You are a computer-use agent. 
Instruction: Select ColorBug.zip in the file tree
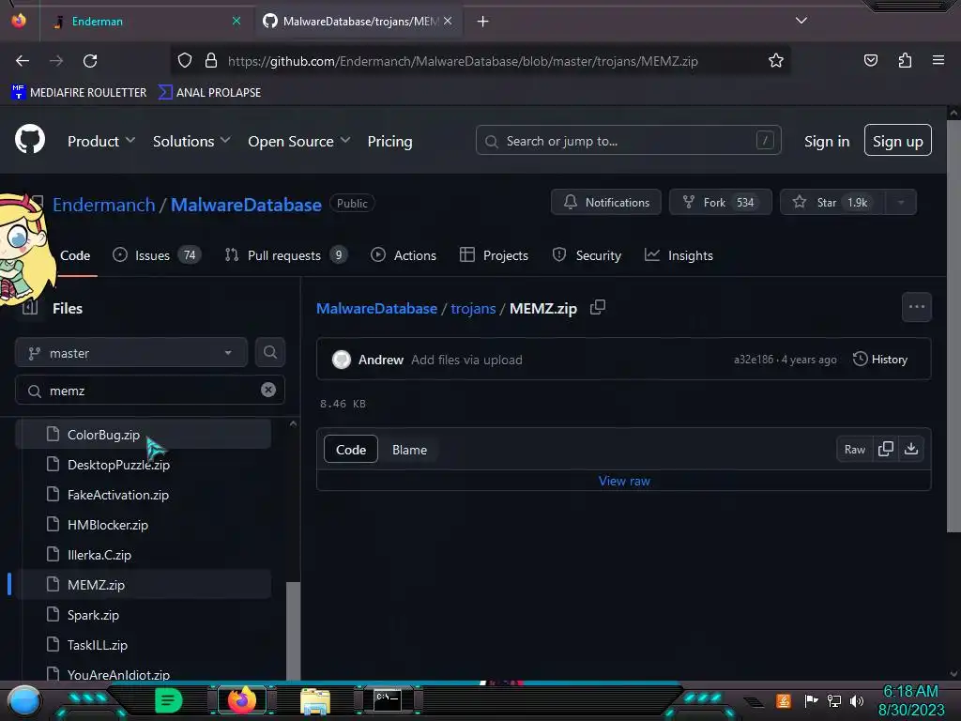coord(144,434)
